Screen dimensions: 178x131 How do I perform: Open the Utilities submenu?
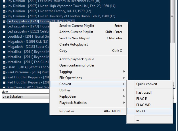(89, 90)
